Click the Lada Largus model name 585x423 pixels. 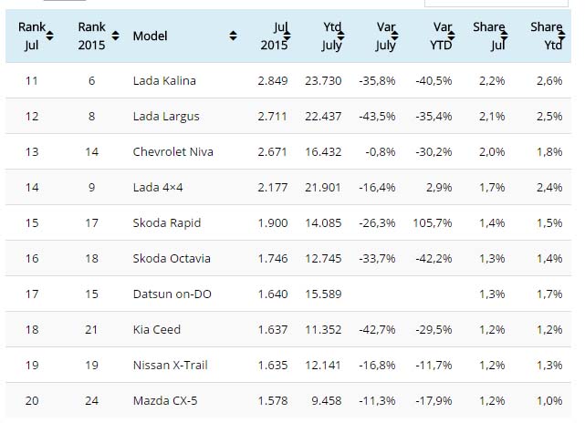coord(165,116)
